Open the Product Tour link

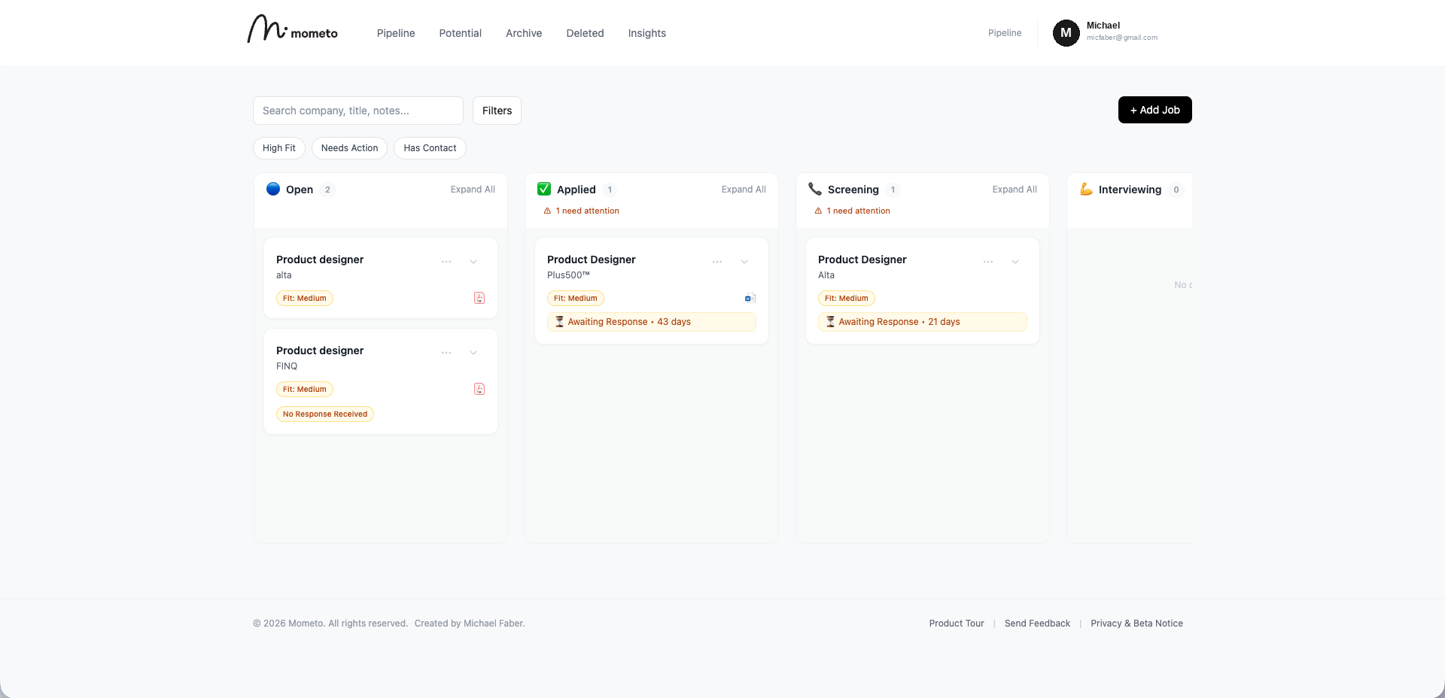pos(957,624)
